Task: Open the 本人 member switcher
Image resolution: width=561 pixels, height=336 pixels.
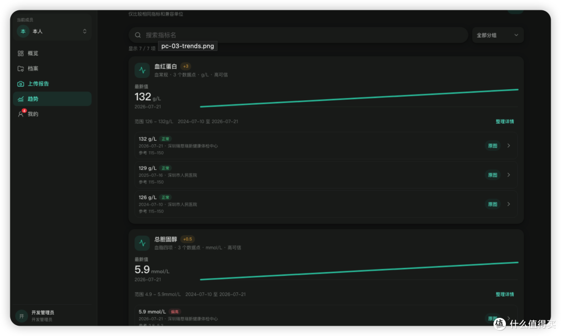Action: point(52,32)
